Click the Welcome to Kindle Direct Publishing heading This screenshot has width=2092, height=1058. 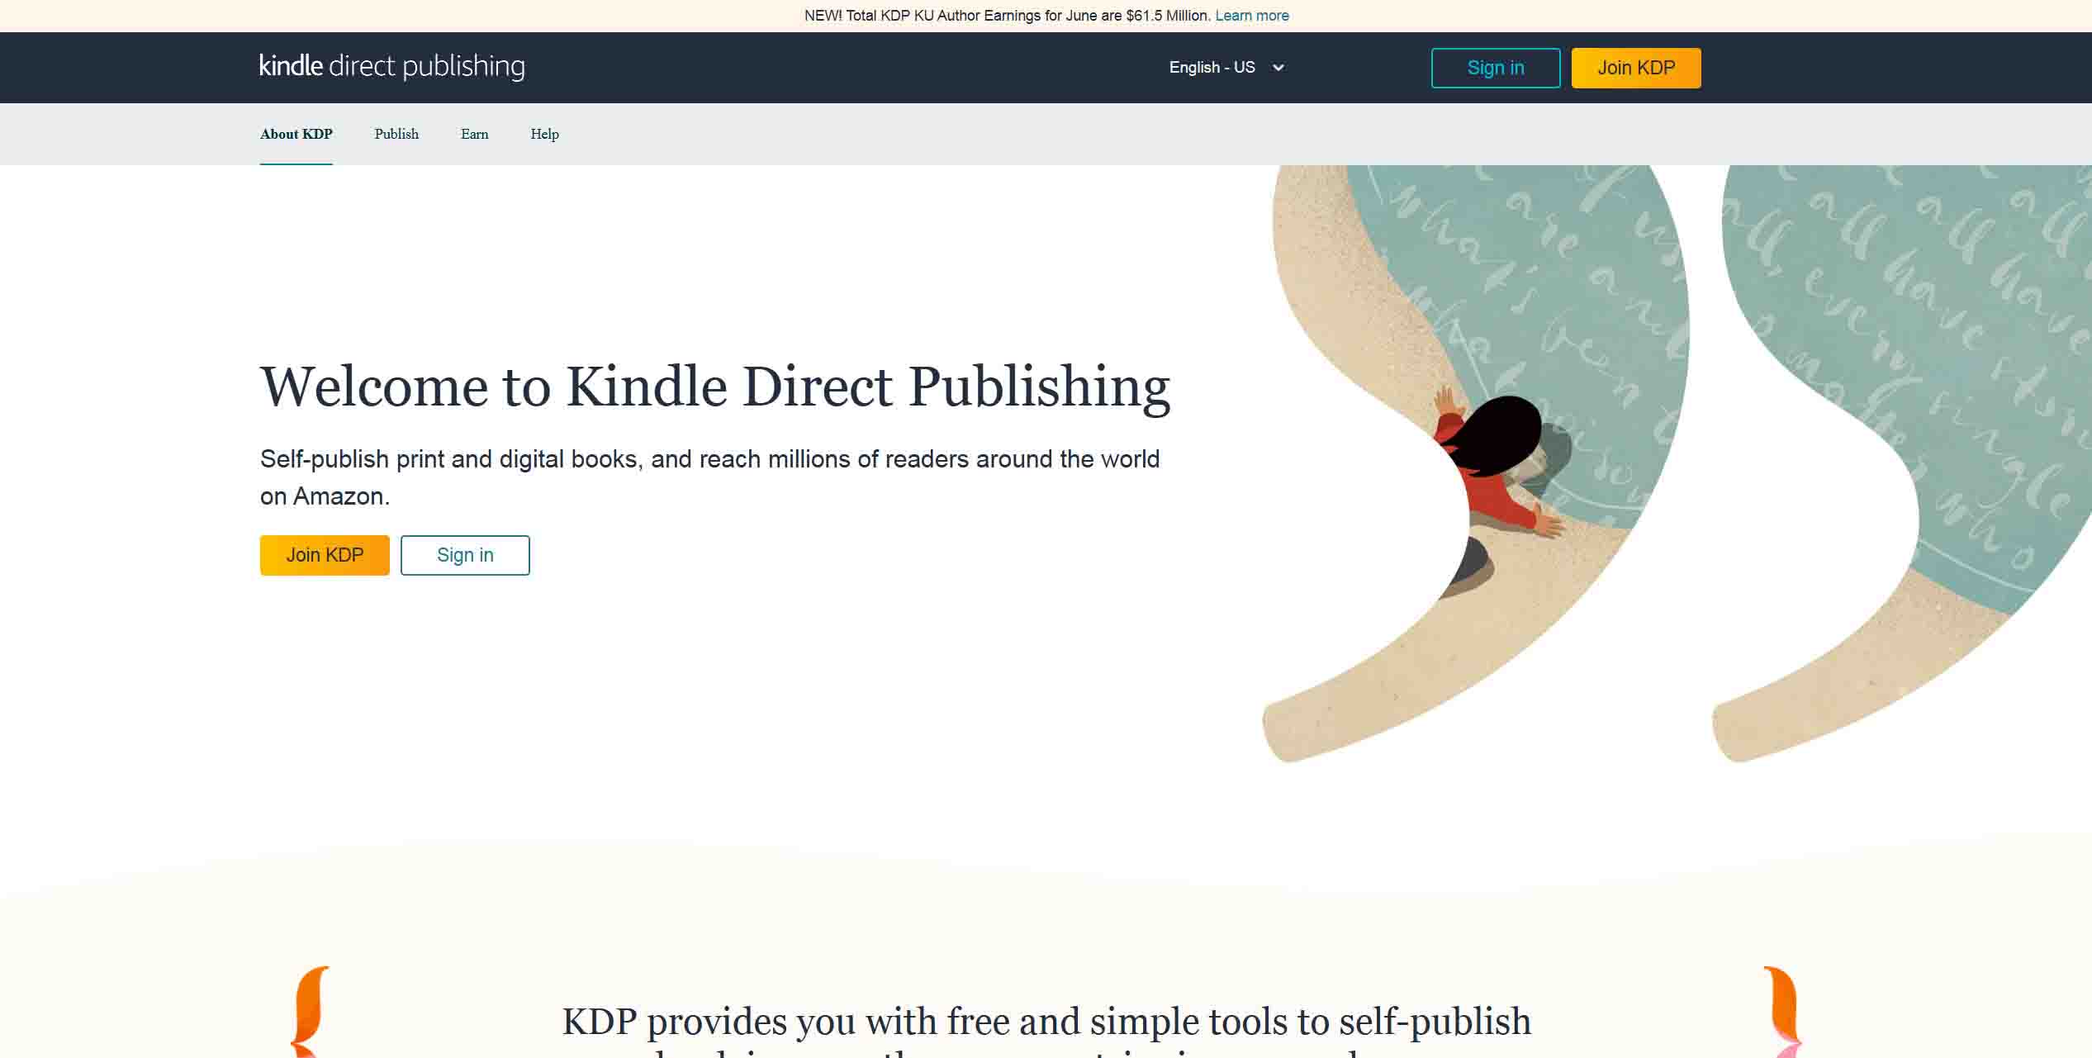coord(715,387)
